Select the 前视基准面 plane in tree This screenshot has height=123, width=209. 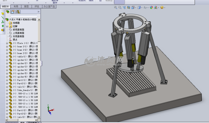[18, 30]
